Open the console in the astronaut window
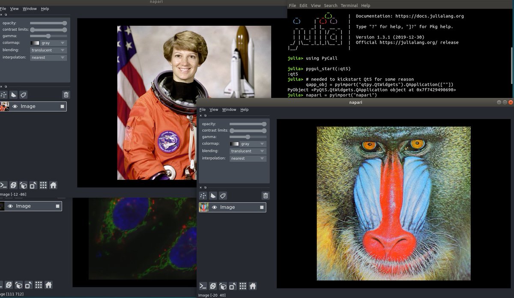 click(x=3, y=185)
